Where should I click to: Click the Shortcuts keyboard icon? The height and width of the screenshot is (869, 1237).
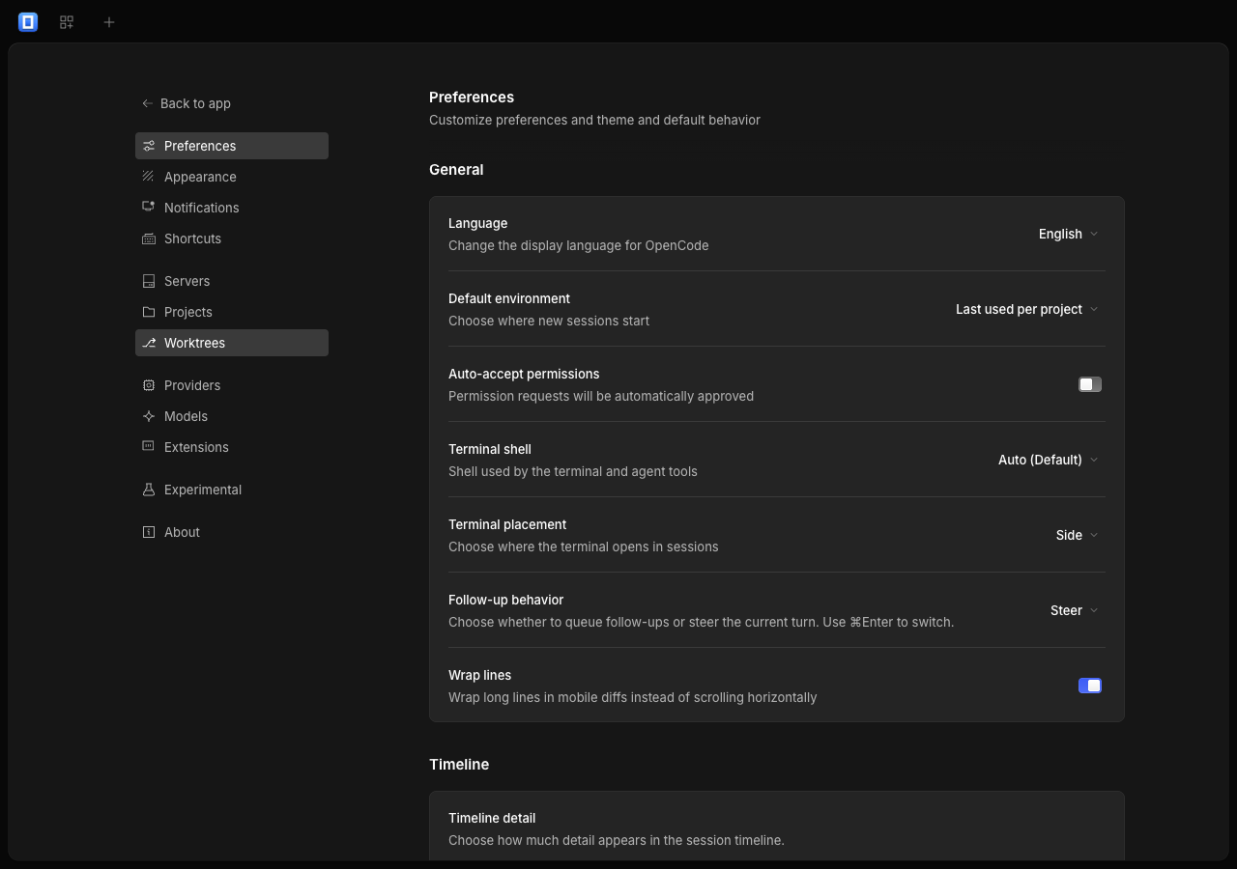click(148, 238)
